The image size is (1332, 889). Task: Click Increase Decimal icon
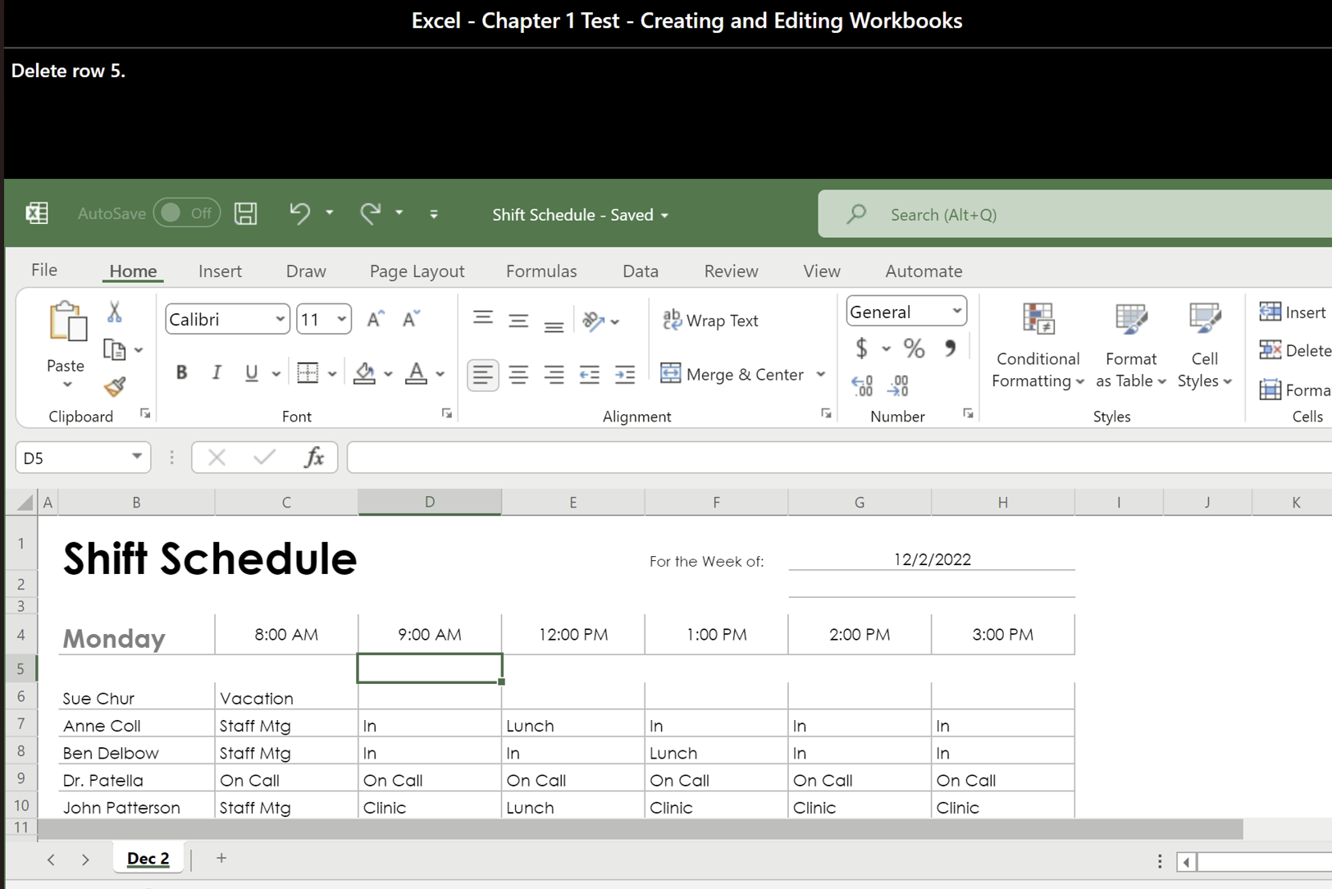point(863,385)
